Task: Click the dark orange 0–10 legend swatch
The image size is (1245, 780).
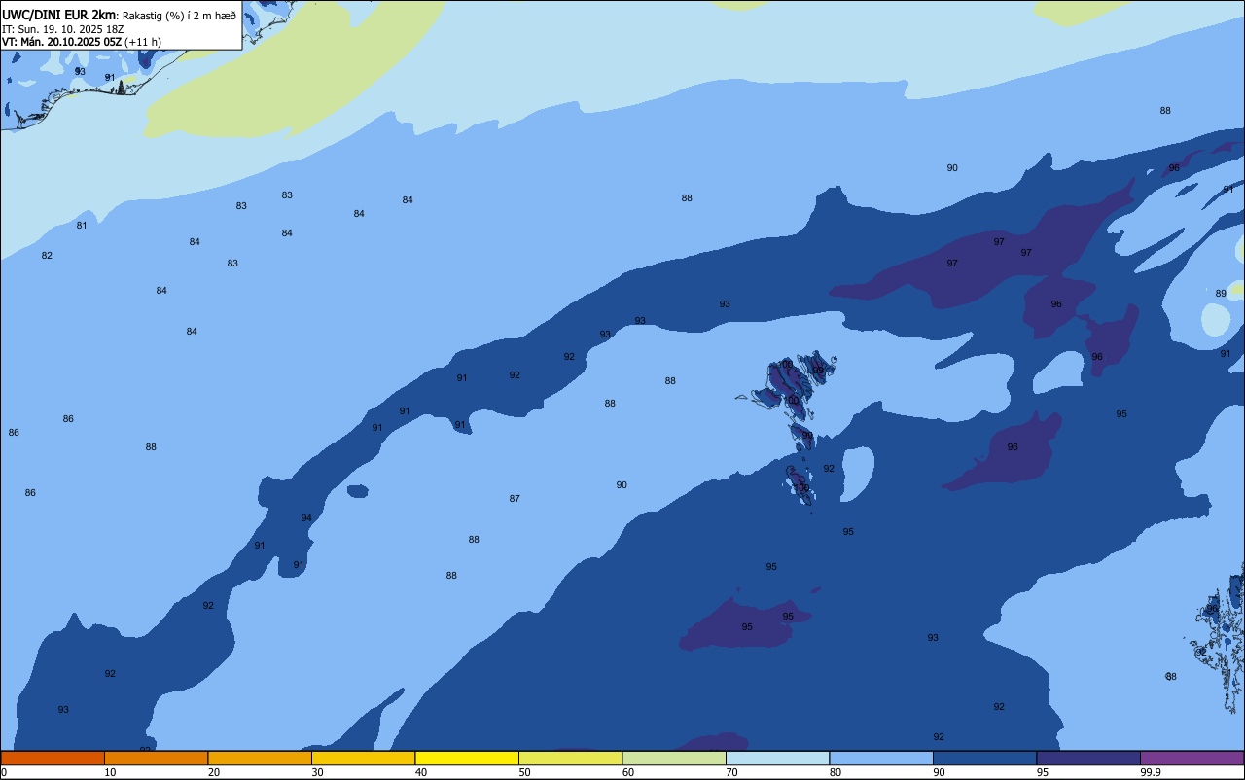Action: pos(53,758)
